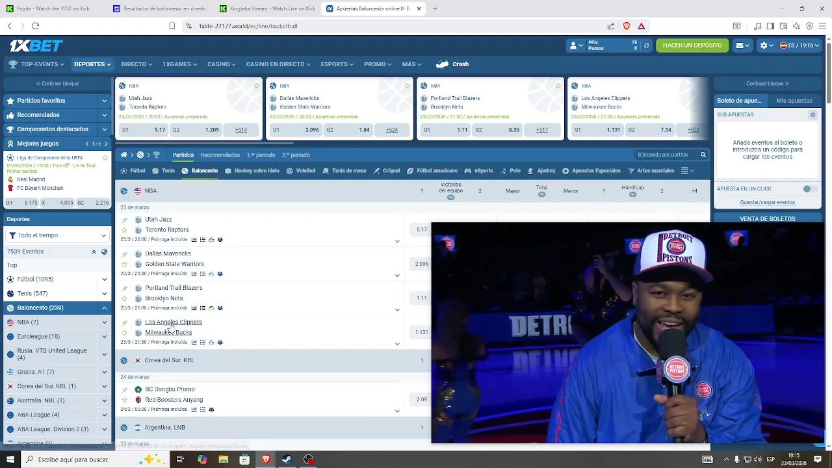This screenshot has height=468, width=832.
Task: Go to next featured game arrow
Action: [107, 144]
